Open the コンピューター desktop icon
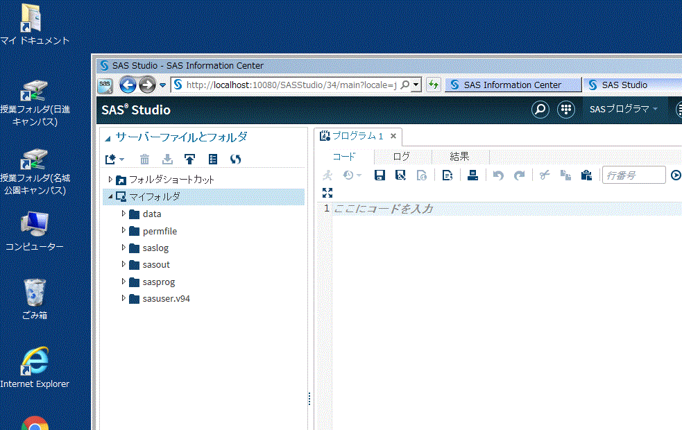Viewport: 682px width, 430px height. click(35, 232)
